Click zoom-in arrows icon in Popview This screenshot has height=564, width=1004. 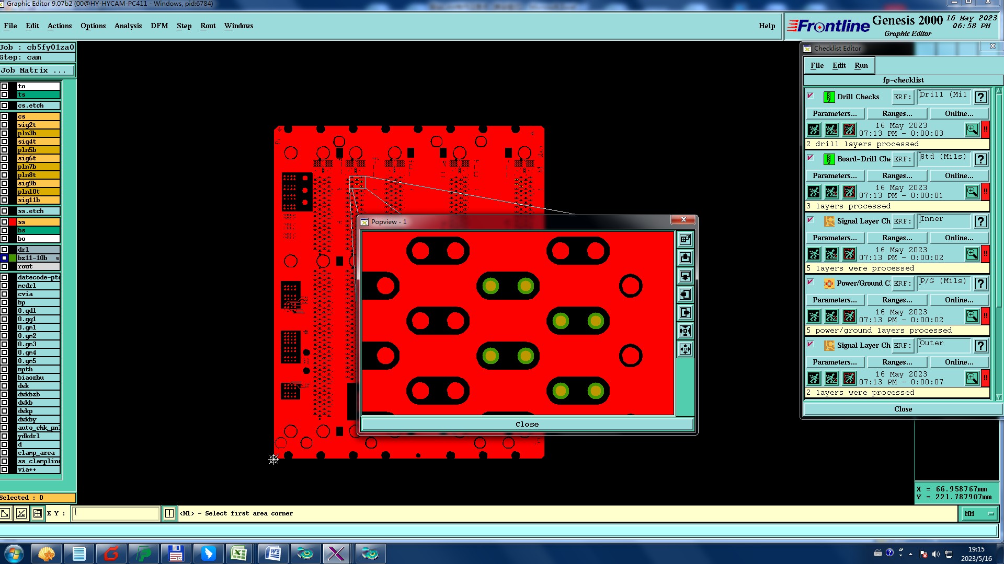click(685, 331)
